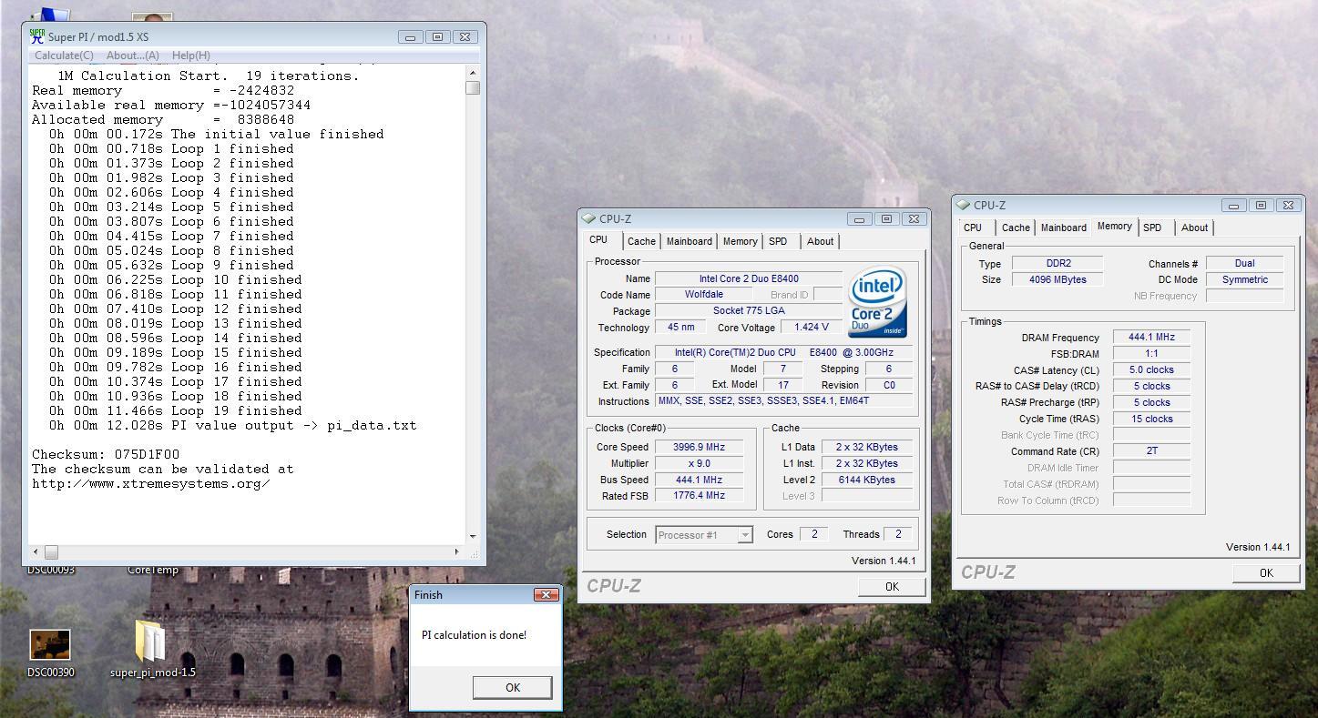Click the memory Size 4096 MBytes field
This screenshot has height=718, width=1318.
[1057, 279]
